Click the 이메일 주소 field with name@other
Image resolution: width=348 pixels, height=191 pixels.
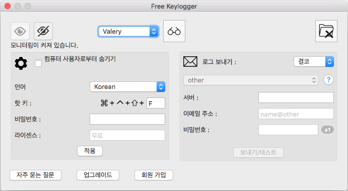point(296,114)
